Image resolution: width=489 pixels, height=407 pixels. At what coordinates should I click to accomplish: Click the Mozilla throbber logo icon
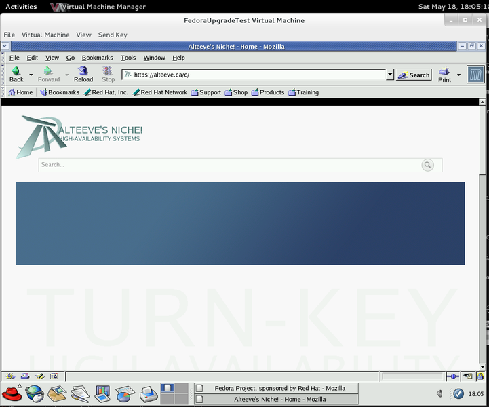(x=475, y=74)
